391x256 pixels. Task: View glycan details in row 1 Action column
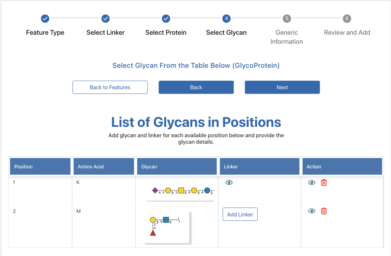[x=312, y=182]
